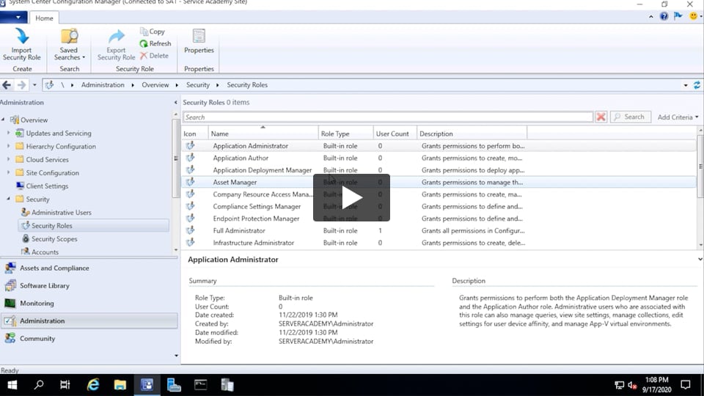This screenshot has height=396, width=704.
Task: Expand the Updates and Servicing node
Action: coord(9,133)
